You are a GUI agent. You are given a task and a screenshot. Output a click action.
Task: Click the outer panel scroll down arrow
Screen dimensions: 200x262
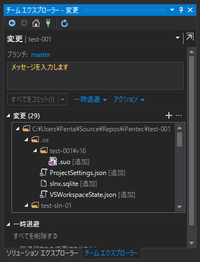click(191, 243)
